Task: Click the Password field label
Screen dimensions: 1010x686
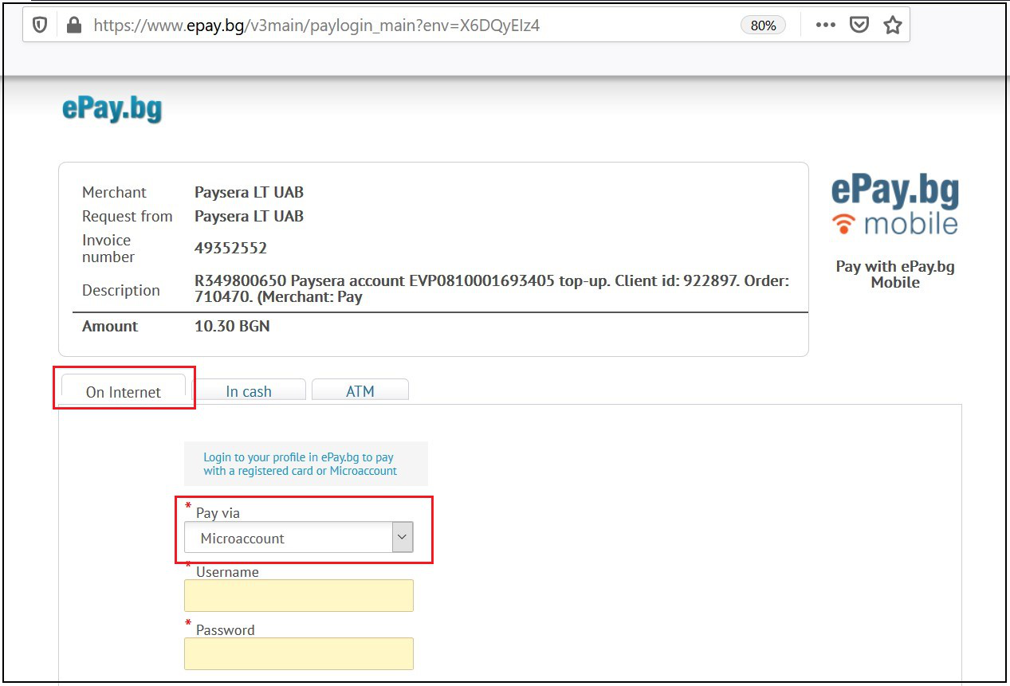Action: tap(226, 629)
